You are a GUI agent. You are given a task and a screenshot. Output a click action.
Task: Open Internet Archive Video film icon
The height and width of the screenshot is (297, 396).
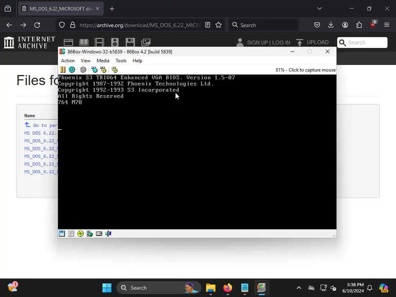click(99, 42)
